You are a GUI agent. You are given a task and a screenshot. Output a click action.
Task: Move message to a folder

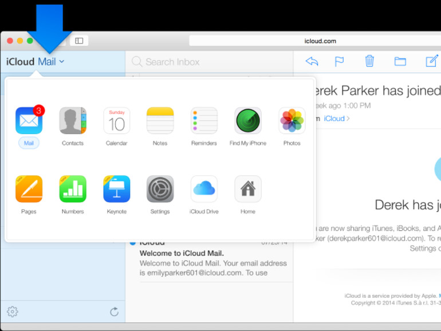pyautogui.click(x=400, y=61)
